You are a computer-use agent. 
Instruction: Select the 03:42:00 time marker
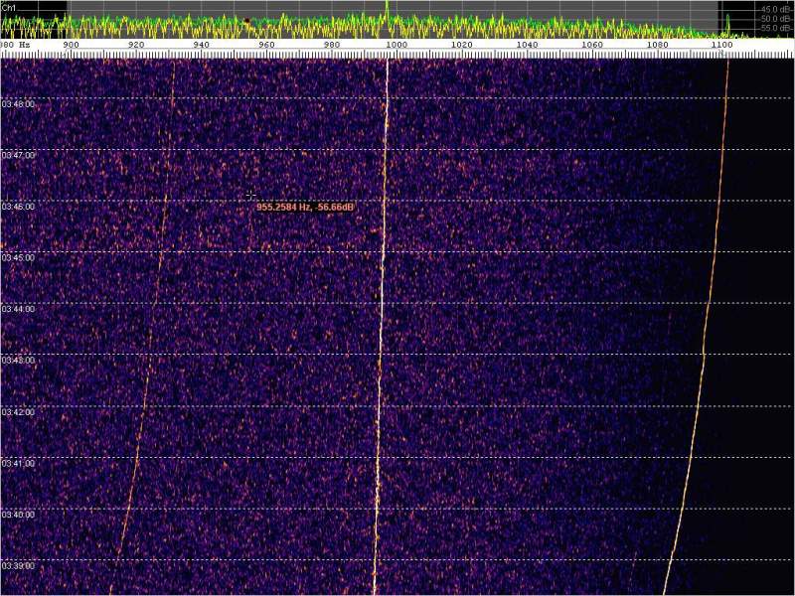coord(18,411)
